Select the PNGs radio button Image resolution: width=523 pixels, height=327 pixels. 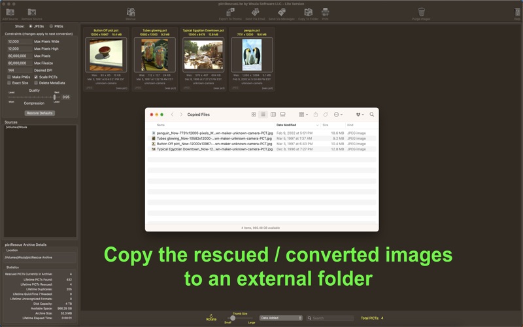point(51,26)
